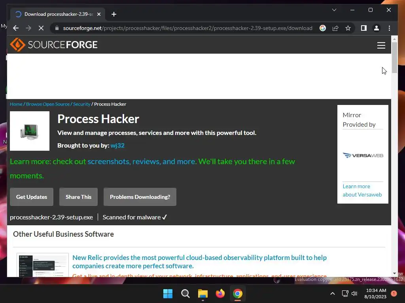Open the wj32 author link
The width and height of the screenshot is (405, 303).
(x=117, y=145)
